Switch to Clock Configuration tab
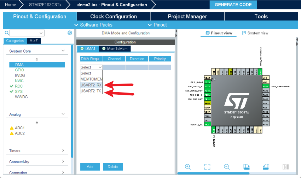 coord(114,17)
